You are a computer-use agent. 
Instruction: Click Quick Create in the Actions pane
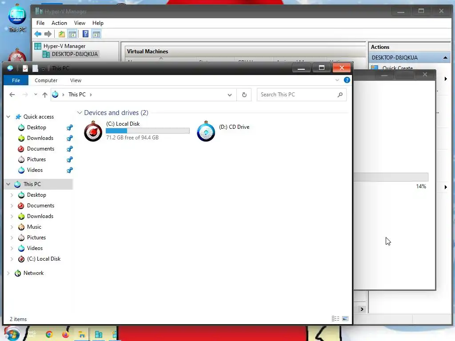(398, 68)
